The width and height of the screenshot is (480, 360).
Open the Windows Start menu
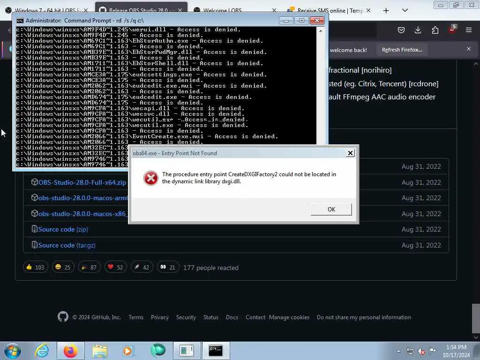(x=13, y=351)
